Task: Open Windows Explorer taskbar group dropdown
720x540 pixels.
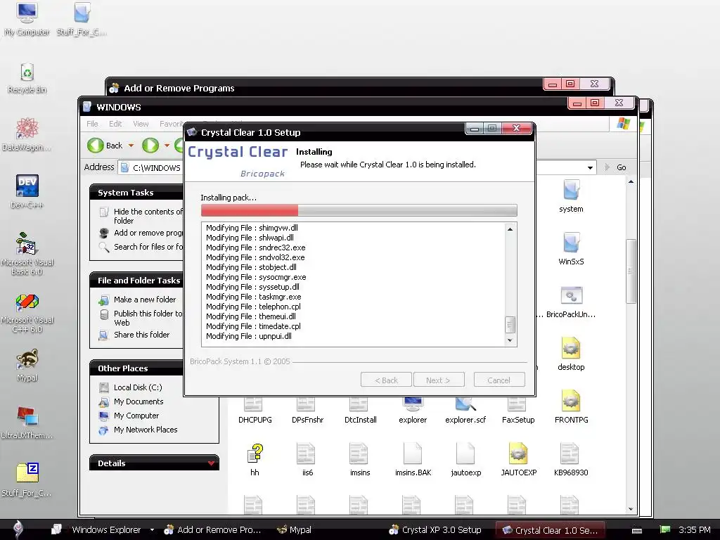Action: [152, 530]
